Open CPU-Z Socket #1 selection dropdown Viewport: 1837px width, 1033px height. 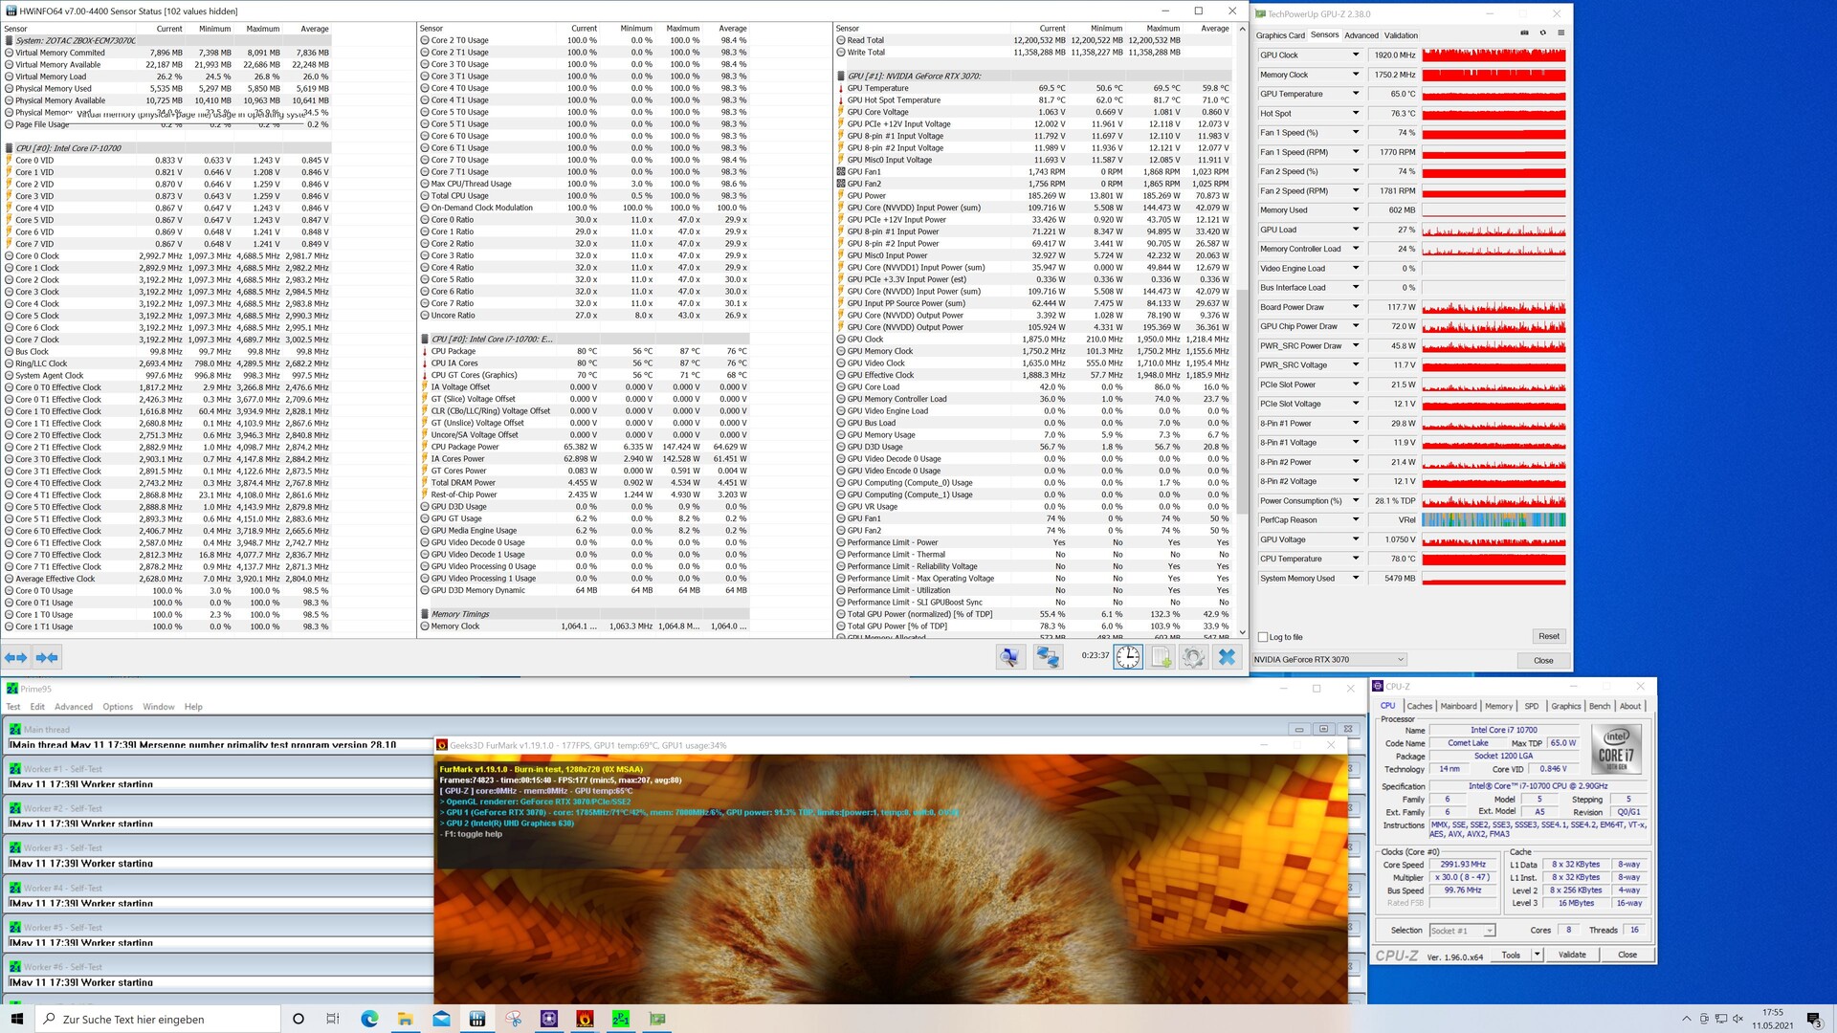(x=1461, y=931)
